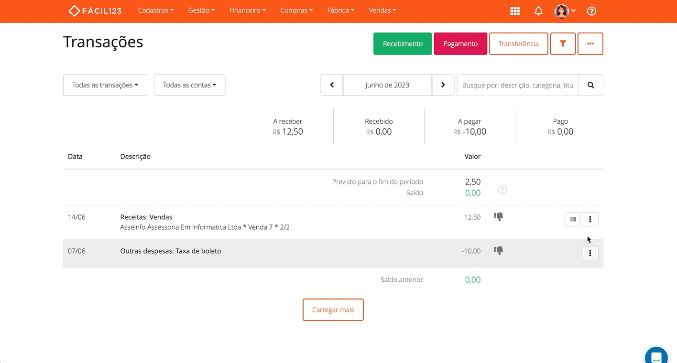This screenshot has width=677, height=363.
Task: Open the Todas as transações dropdown
Action: point(105,85)
